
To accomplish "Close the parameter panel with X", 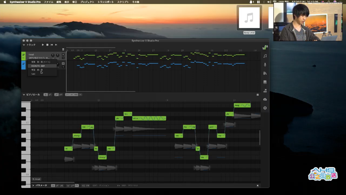I will tap(257, 185).
